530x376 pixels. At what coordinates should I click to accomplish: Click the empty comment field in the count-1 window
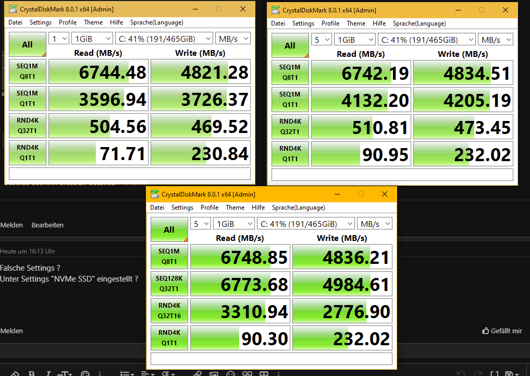(130, 174)
